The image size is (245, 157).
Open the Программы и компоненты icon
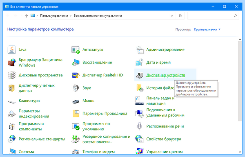tap(12, 126)
